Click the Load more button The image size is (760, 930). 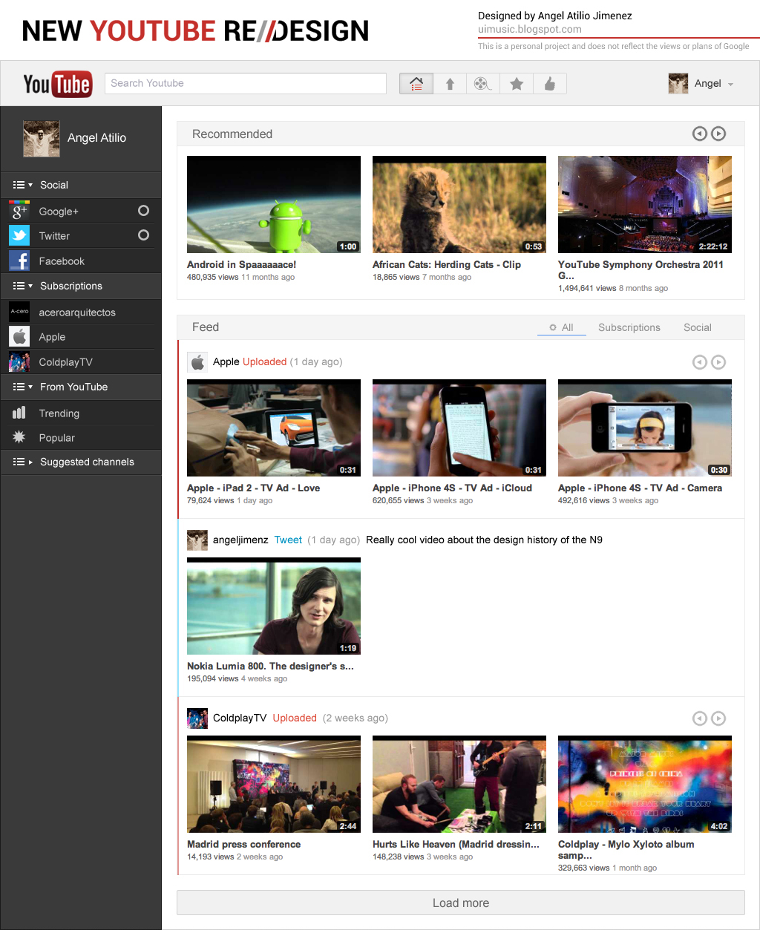point(461,903)
